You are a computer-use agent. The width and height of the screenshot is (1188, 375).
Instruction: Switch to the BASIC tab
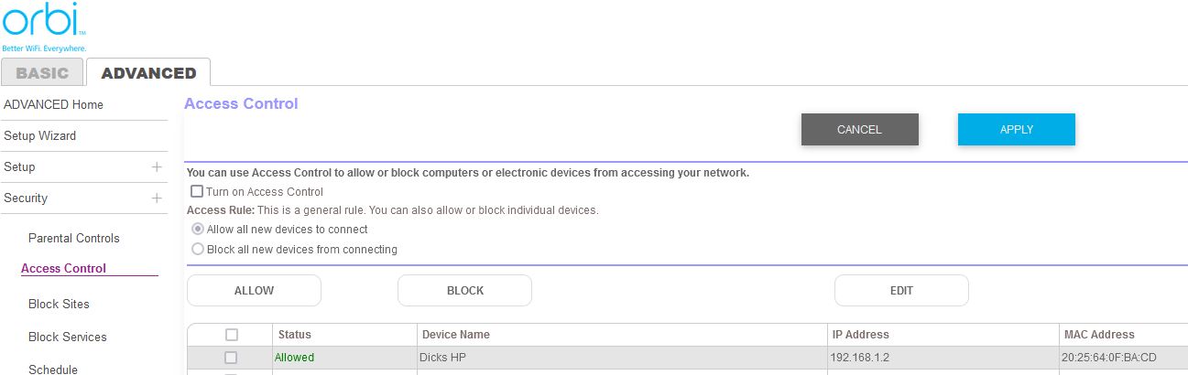pos(42,73)
